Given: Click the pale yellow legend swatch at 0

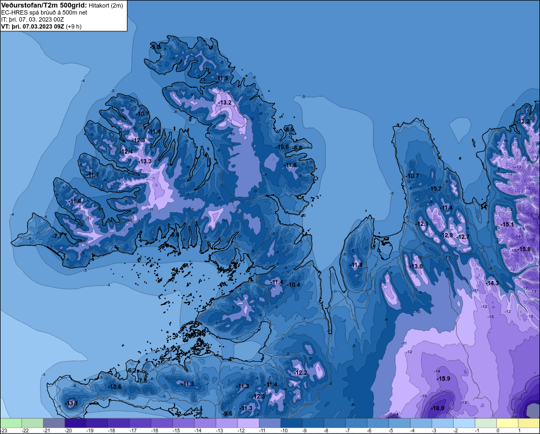Looking at the screenshot, I should 507,423.
